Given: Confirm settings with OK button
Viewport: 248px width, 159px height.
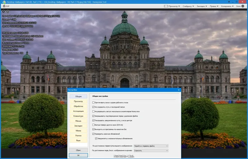Looking at the screenshot, I should [78, 155].
